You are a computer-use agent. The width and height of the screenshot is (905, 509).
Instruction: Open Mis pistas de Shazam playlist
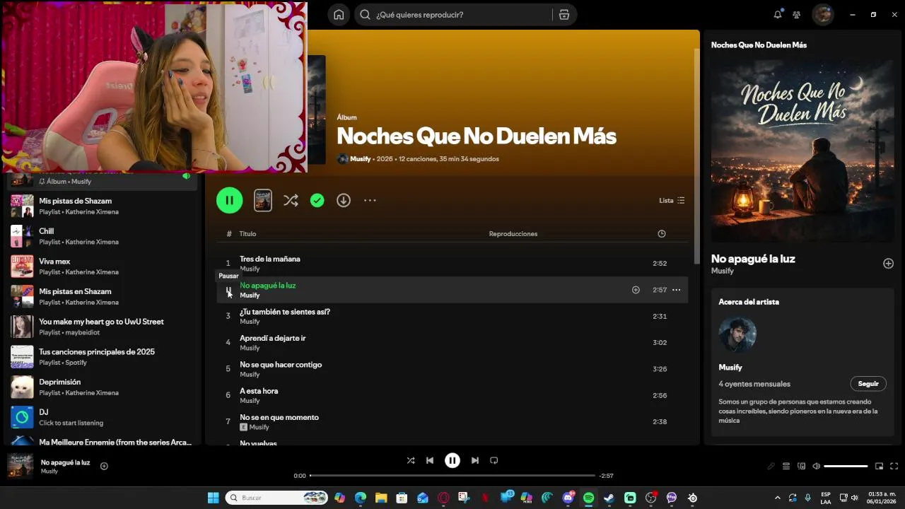click(103, 206)
